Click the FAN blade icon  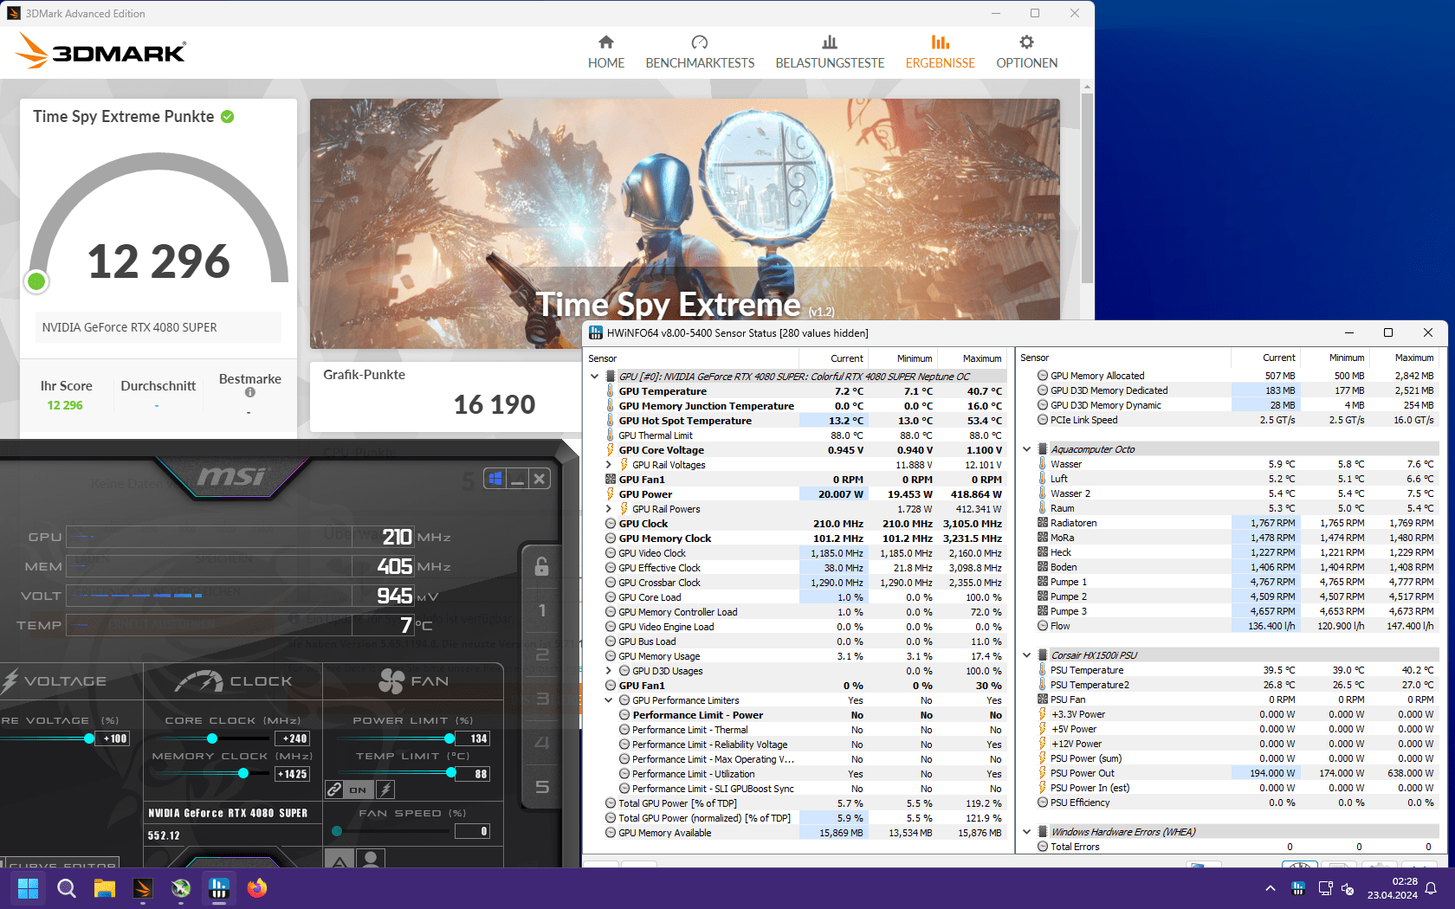point(391,681)
